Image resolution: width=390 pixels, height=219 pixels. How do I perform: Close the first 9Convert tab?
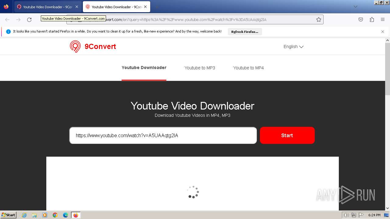tap(77, 7)
